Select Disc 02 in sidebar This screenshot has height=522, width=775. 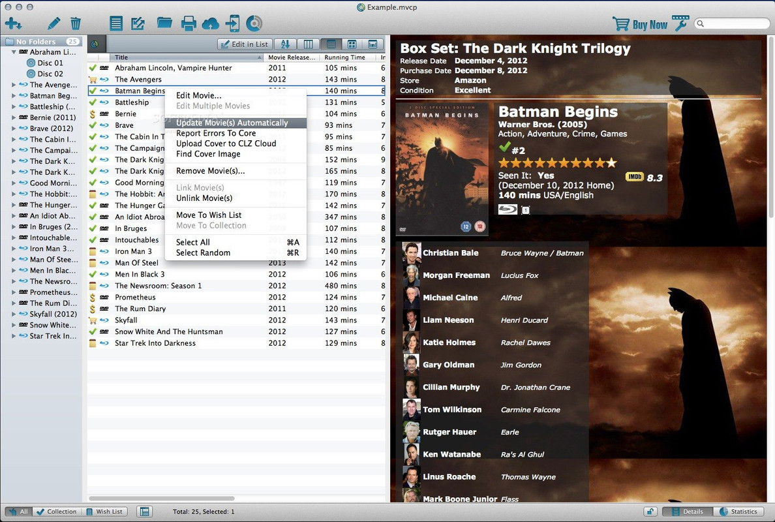(45, 74)
